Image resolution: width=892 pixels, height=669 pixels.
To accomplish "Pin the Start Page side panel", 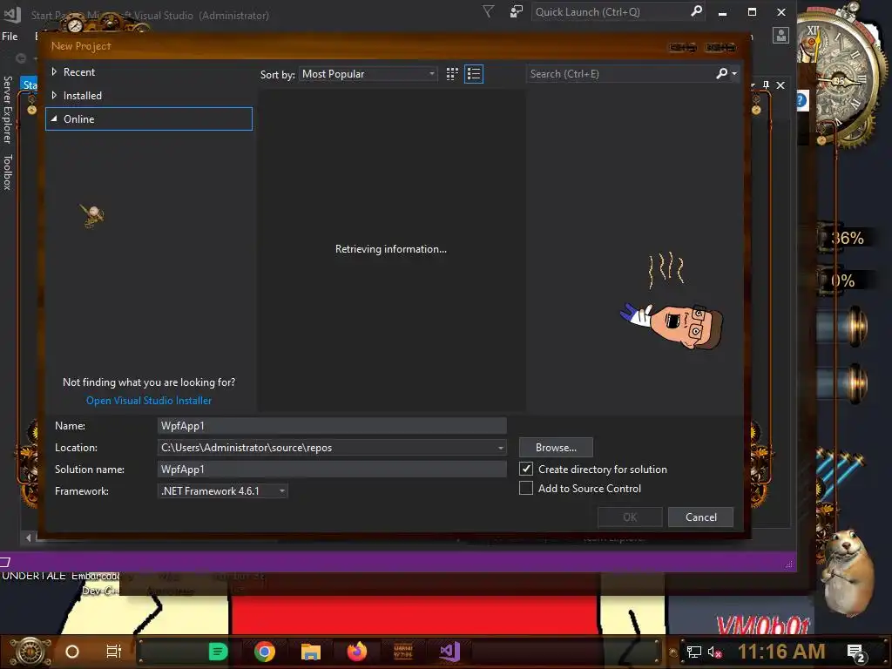I will [766, 84].
